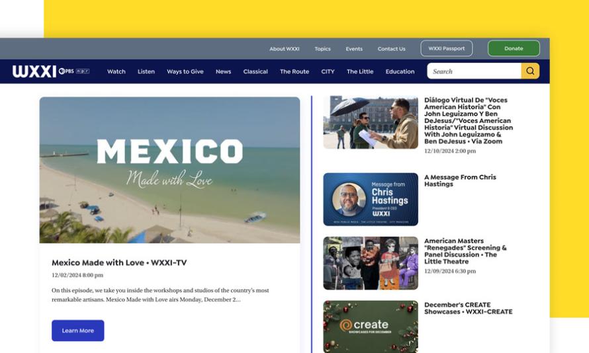
Task: Open The Little menu item
Action: (x=360, y=71)
